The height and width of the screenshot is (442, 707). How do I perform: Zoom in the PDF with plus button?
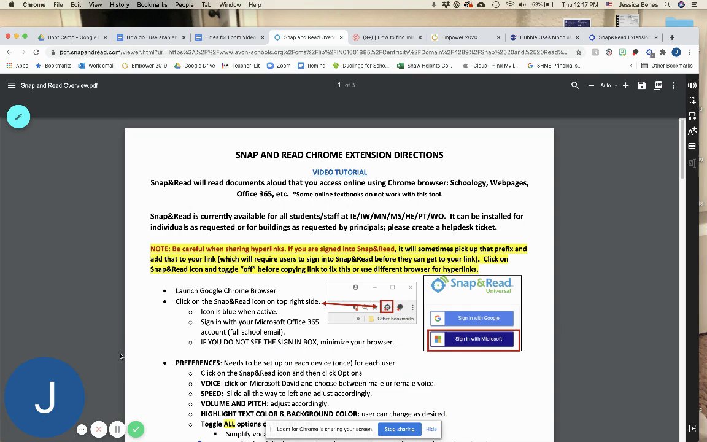[626, 85]
